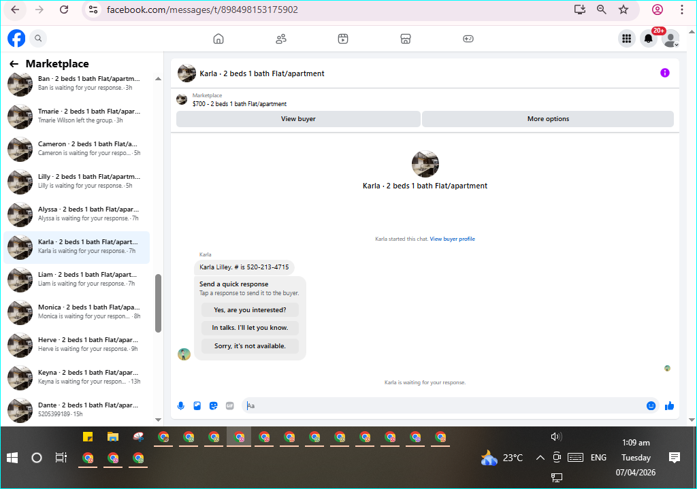Image resolution: width=697 pixels, height=489 pixels.
Task: Open Video/Reels icon in top navigation
Action: point(343,39)
